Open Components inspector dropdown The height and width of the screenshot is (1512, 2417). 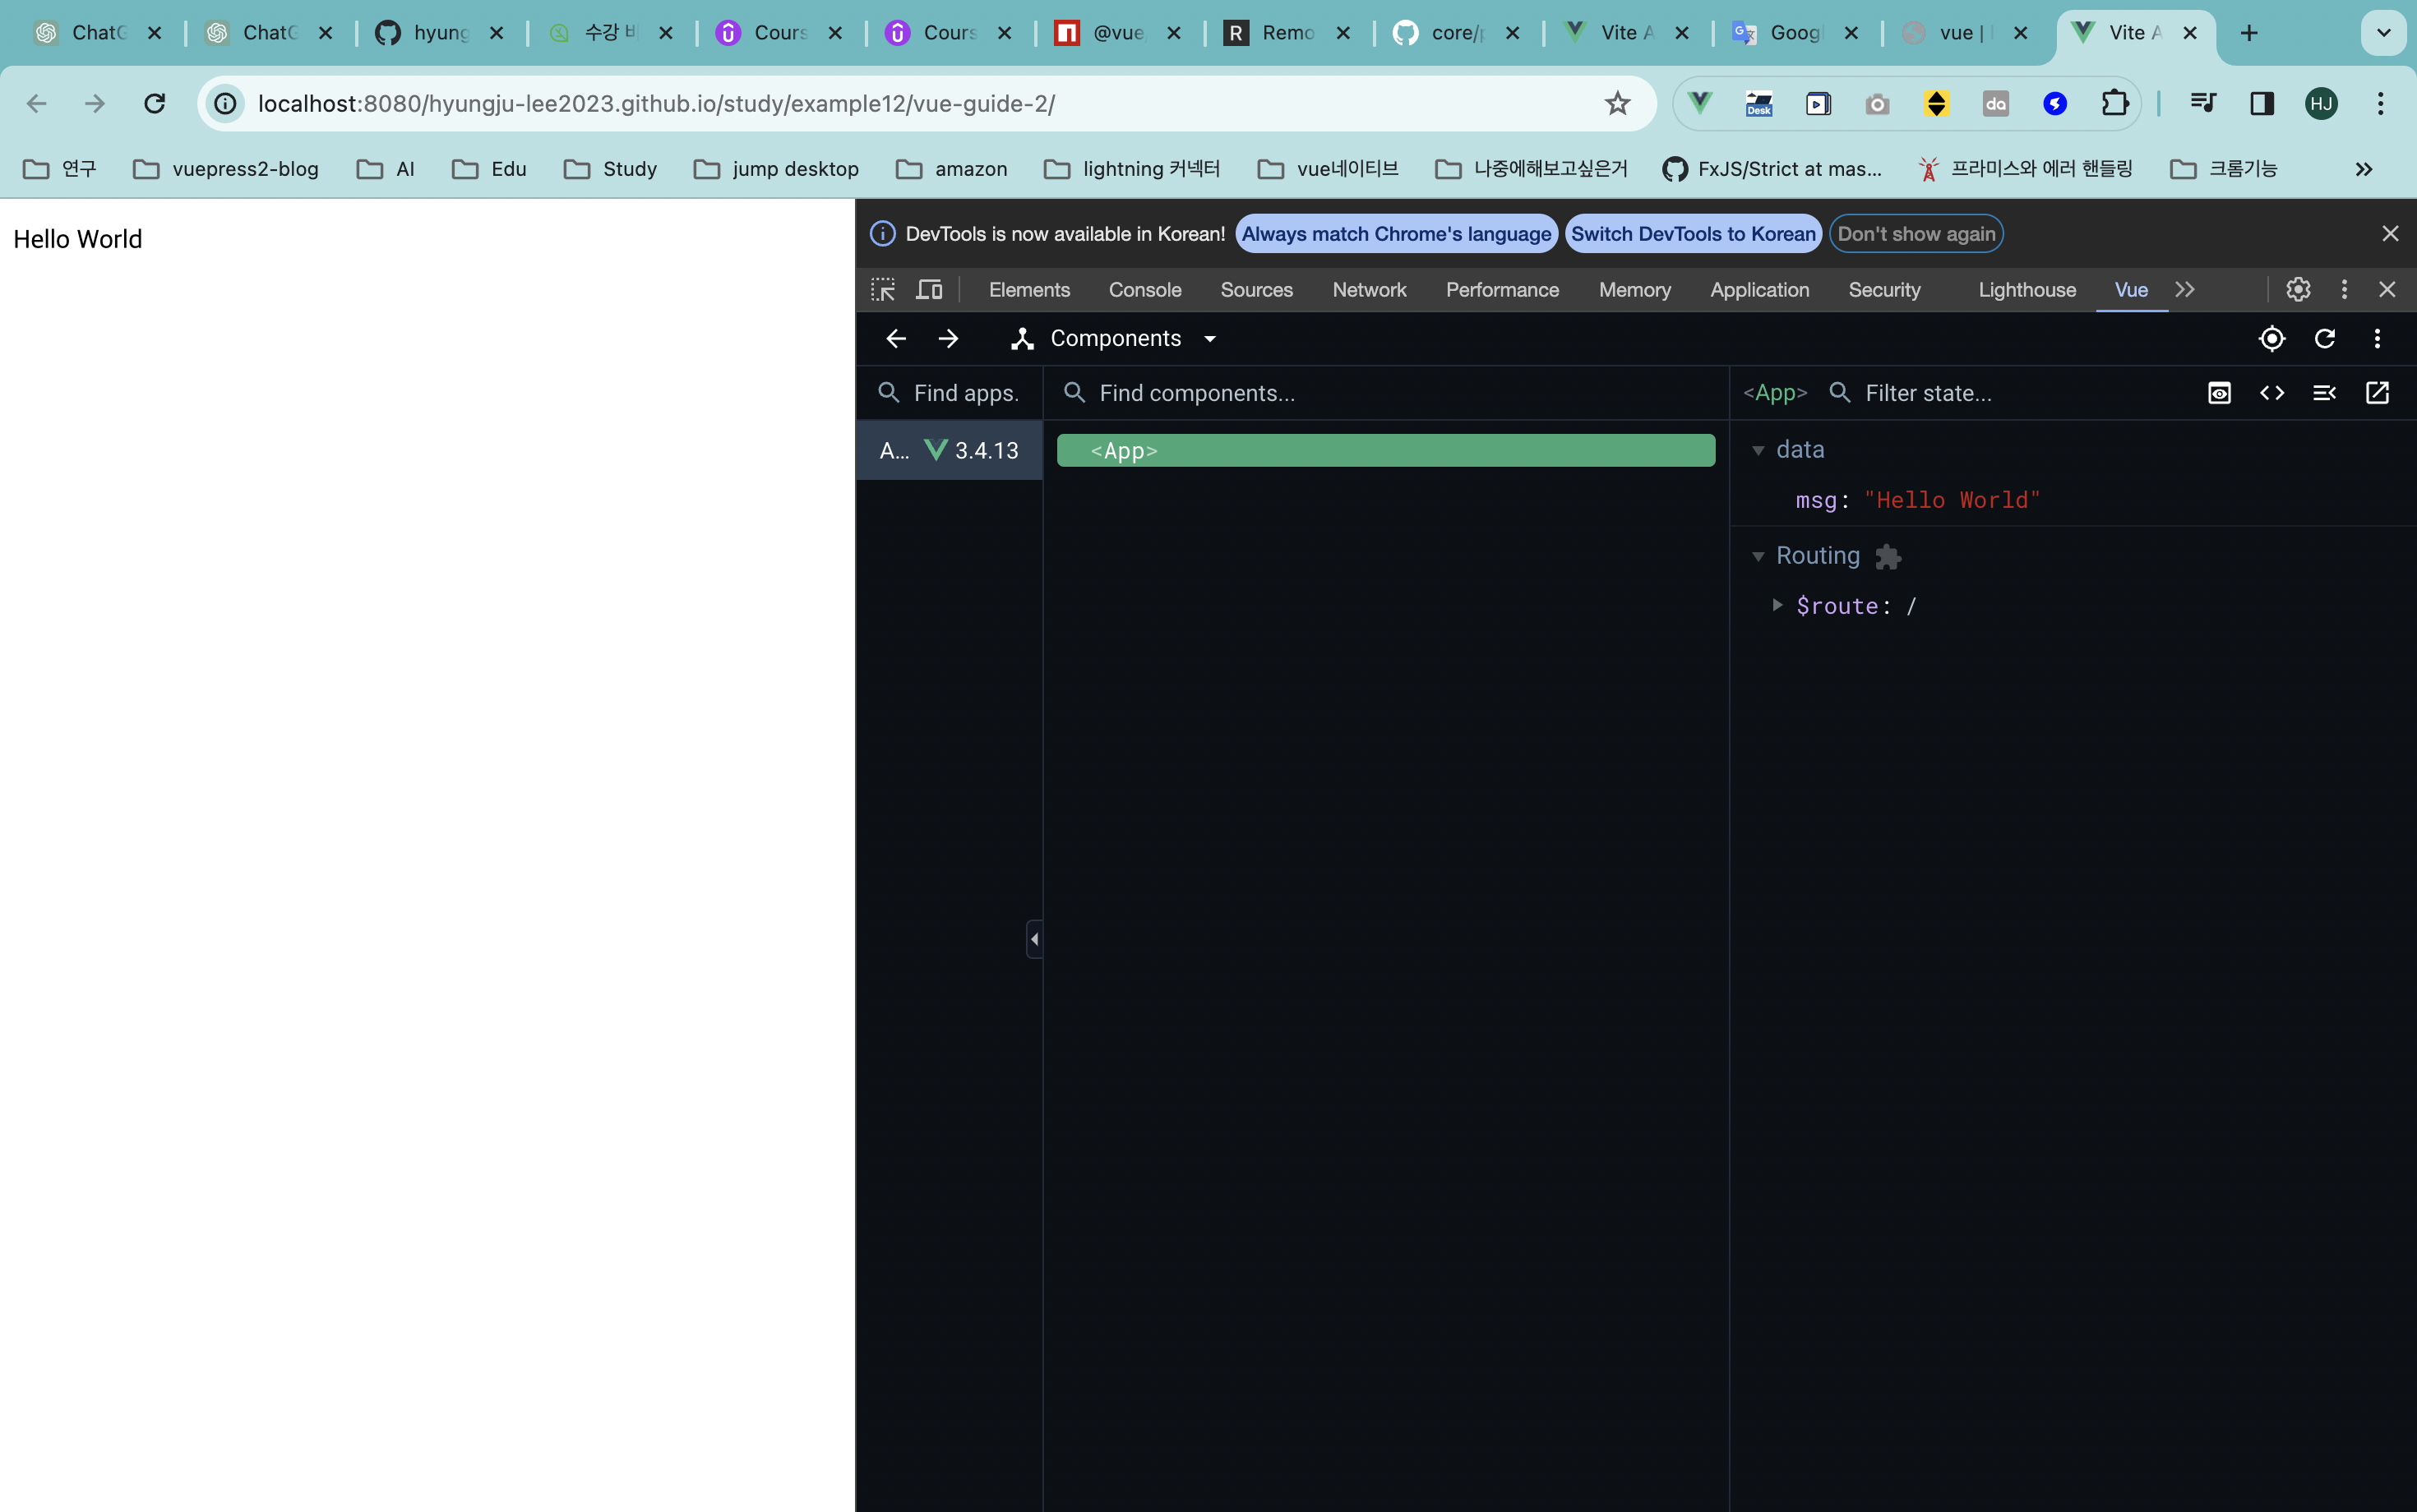pyautogui.click(x=1115, y=339)
